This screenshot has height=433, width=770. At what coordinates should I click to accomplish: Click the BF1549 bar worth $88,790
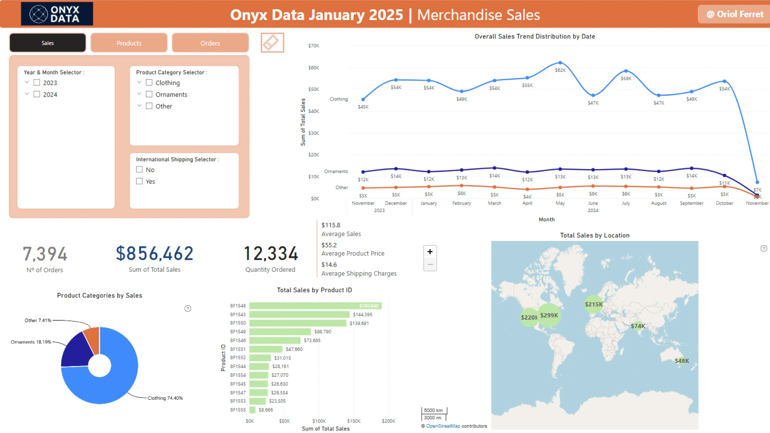coord(280,332)
